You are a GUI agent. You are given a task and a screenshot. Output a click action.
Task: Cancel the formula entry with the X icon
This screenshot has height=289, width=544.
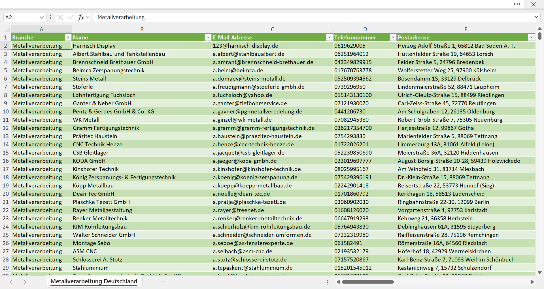60,17
